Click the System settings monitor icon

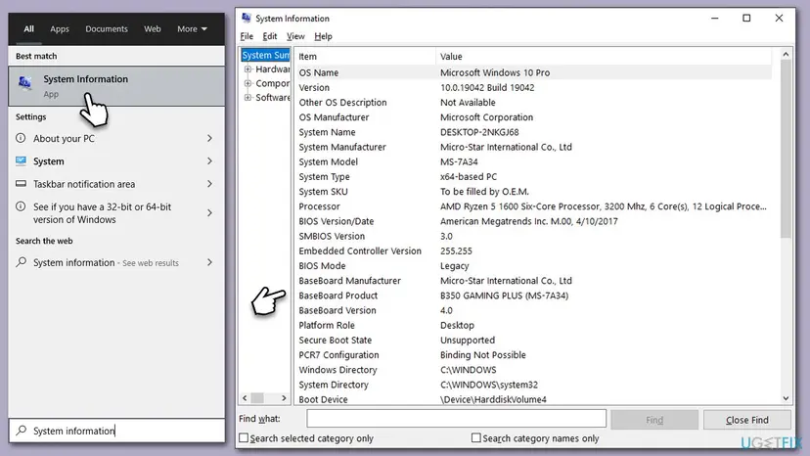click(21, 160)
